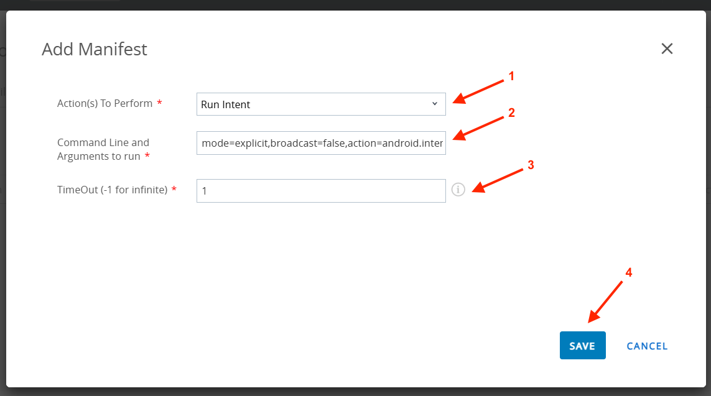Click the Add Manifest dialog title

(95, 49)
